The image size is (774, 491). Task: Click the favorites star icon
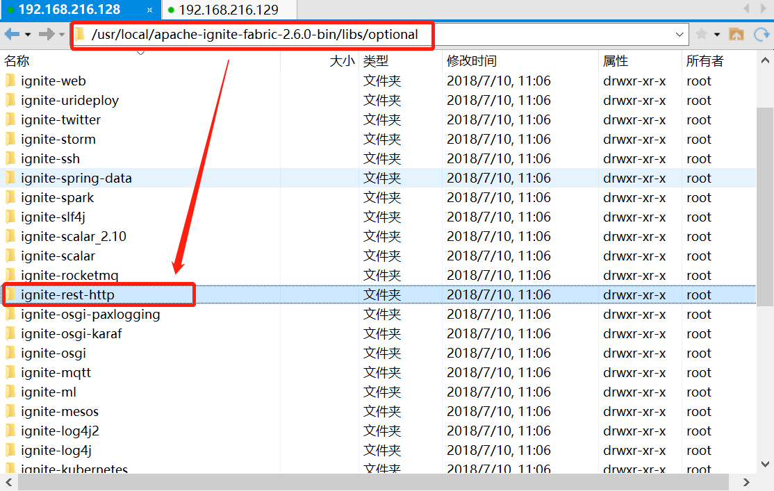click(702, 33)
